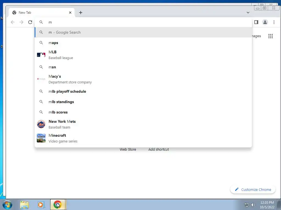Click search icon beside "maps"

(x=41, y=43)
